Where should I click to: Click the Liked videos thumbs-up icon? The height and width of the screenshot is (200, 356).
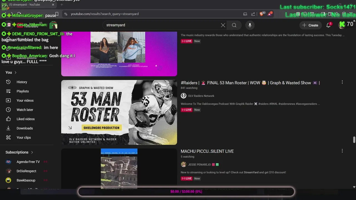8,119
